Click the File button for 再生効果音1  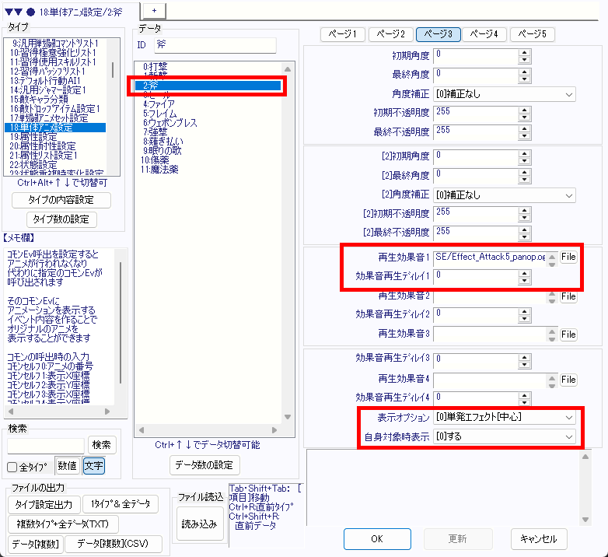tap(568, 257)
